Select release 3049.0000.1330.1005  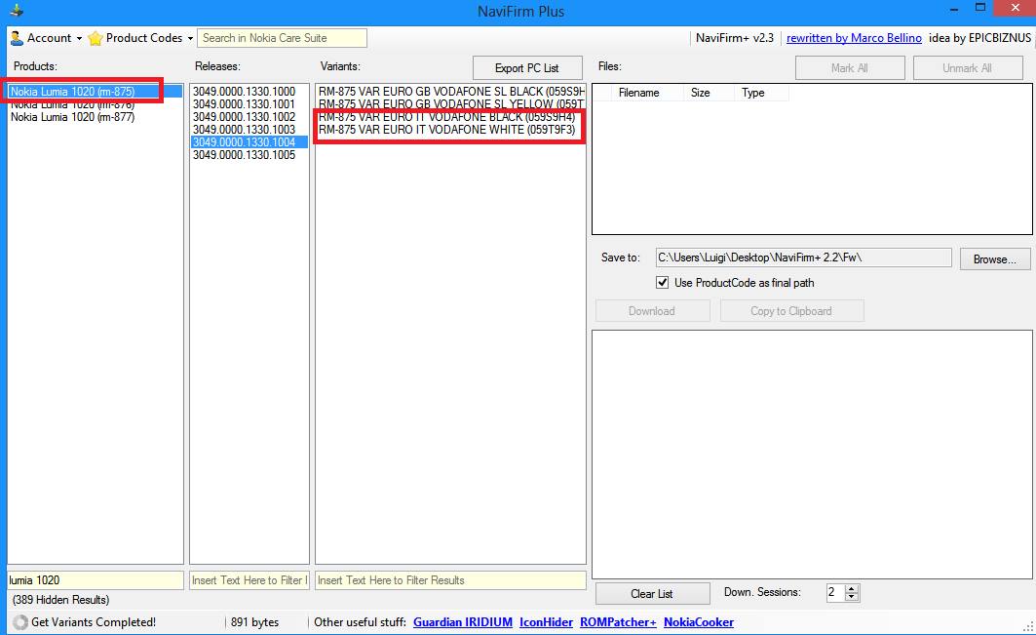pyautogui.click(x=249, y=155)
